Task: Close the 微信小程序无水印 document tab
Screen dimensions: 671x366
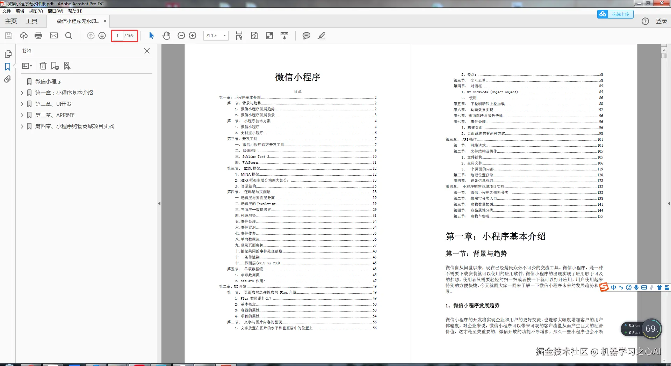Action: click(x=105, y=21)
